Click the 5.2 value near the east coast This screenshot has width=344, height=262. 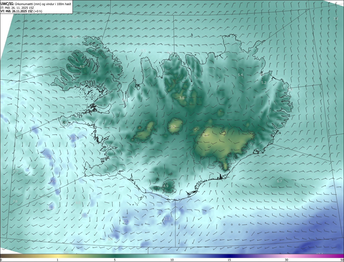pyautogui.click(x=264, y=83)
